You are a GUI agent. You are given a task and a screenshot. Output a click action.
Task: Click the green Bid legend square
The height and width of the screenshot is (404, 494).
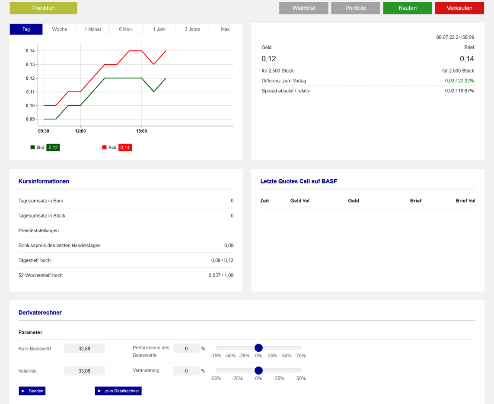pos(32,147)
